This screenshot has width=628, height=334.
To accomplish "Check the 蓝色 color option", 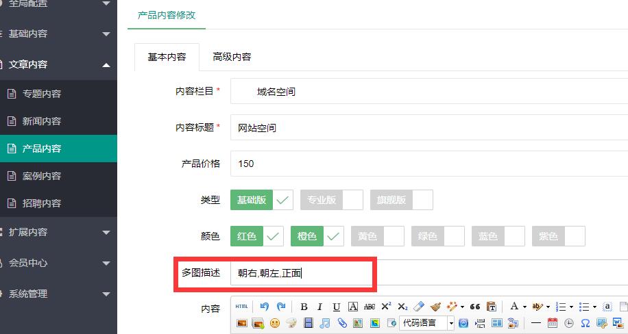I will pos(498,236).
